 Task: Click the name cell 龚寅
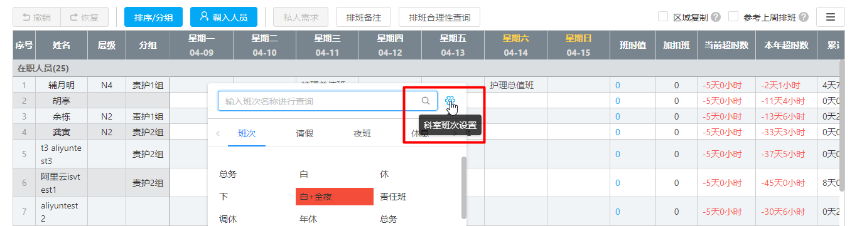(61, 131)
